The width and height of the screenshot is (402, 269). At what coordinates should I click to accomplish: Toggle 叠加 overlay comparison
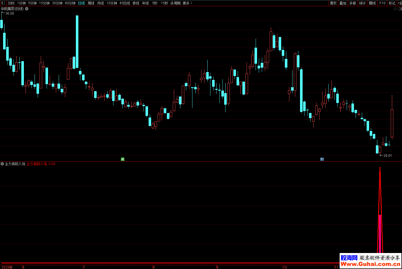pos(343,3)
